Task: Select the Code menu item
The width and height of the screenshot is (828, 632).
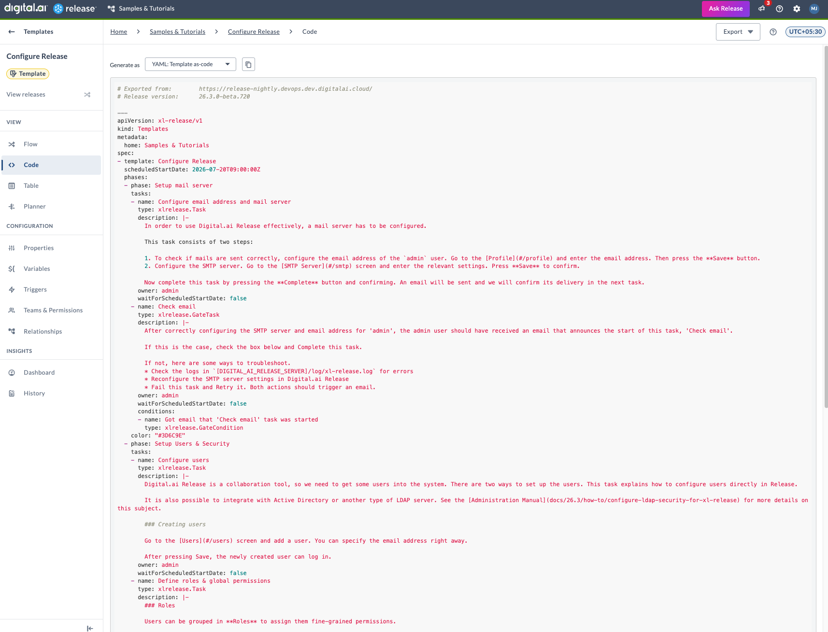Action: click(51, 165)
